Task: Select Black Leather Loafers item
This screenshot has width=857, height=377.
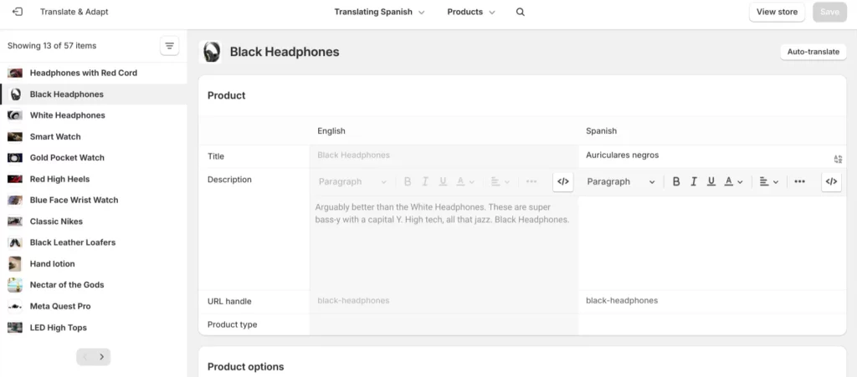Action: click(x=94, y=242)
